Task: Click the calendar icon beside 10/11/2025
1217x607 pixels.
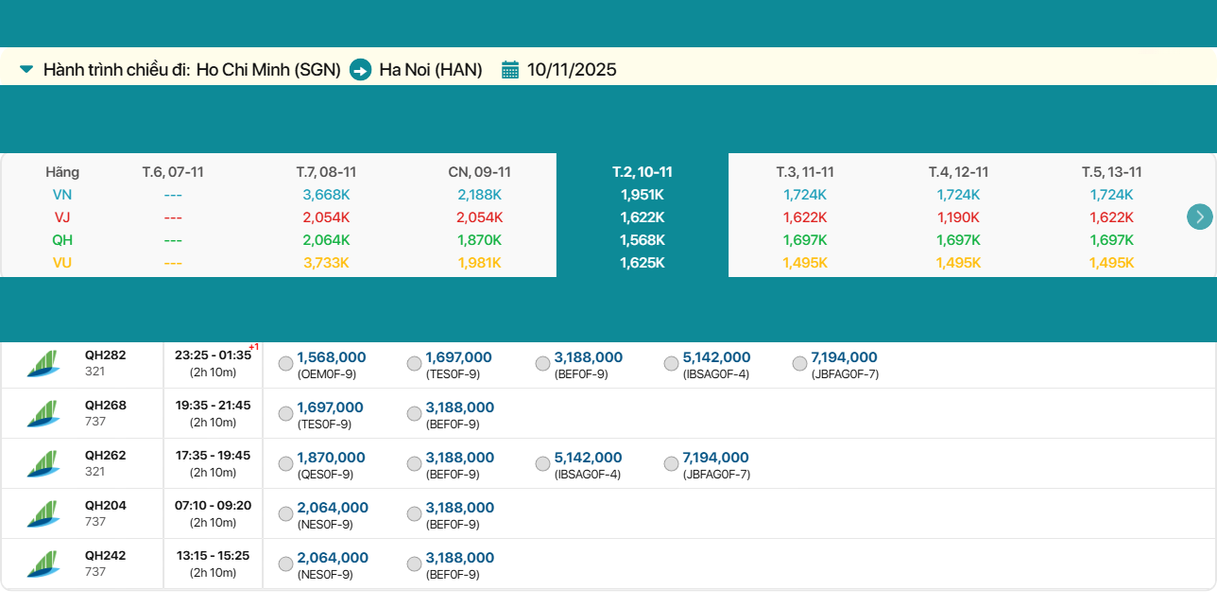Action: (510, 70)
